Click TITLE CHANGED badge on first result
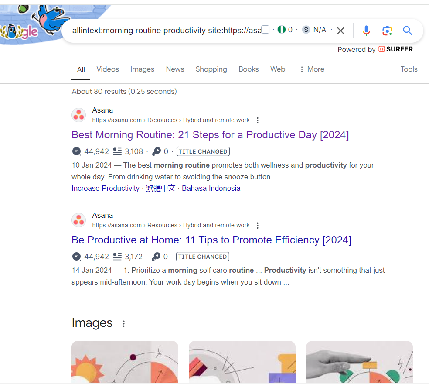The height and width of the screenshot is (384, 429). 203,151
